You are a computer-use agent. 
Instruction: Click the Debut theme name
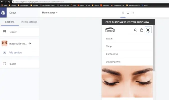pos(13,13)
